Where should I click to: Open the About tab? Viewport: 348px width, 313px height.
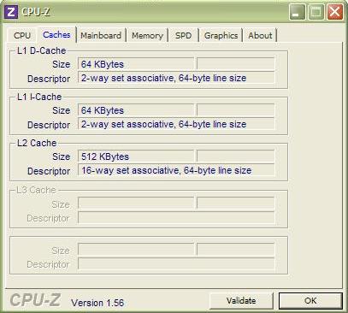[x=260, y=35]
